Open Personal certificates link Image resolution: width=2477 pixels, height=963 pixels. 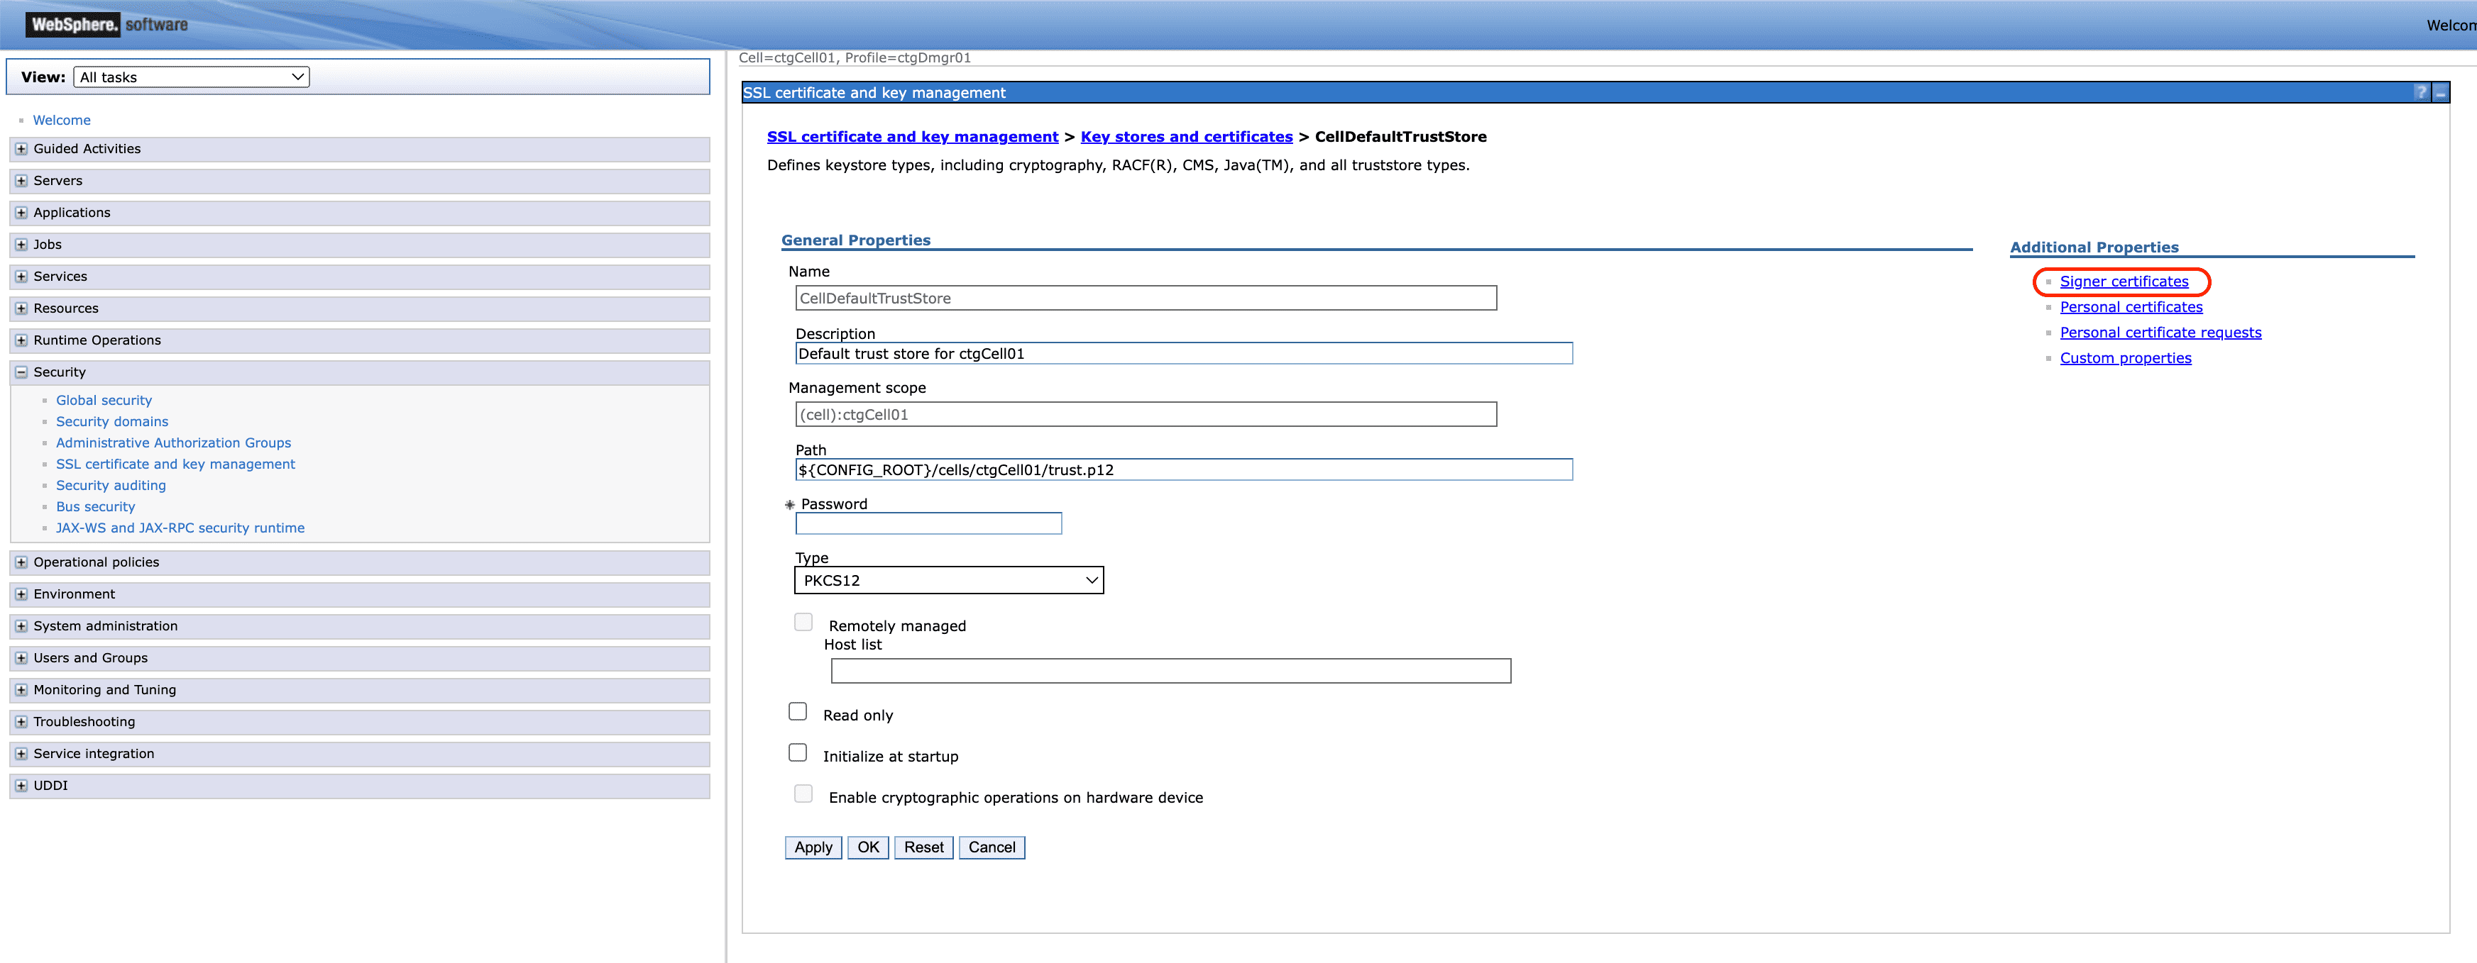[2131, 306]
